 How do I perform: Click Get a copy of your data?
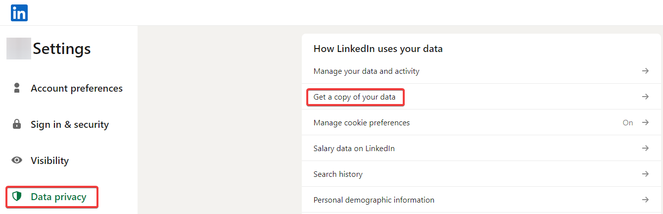tap(354, 97)
